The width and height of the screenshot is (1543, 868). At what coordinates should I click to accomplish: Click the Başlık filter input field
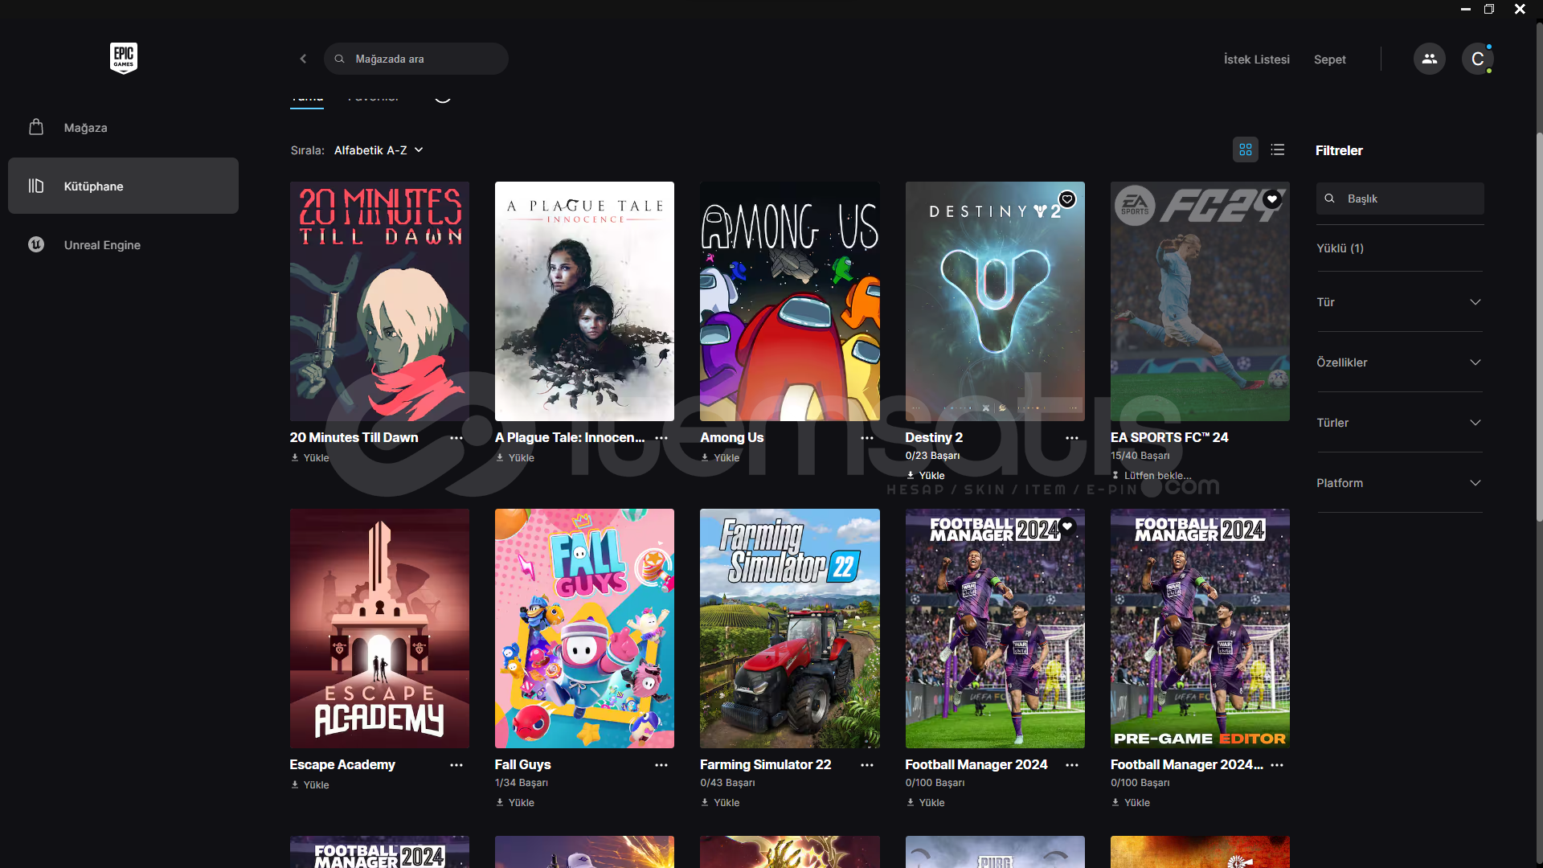click(1400, 199)
